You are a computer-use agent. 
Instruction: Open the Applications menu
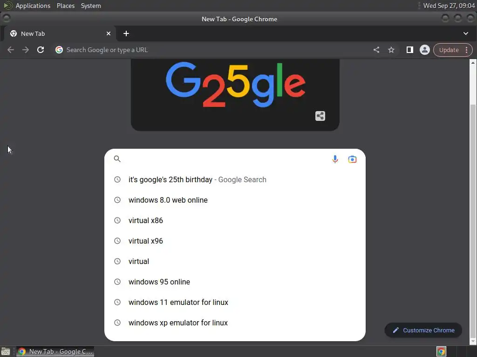point(33,6)
